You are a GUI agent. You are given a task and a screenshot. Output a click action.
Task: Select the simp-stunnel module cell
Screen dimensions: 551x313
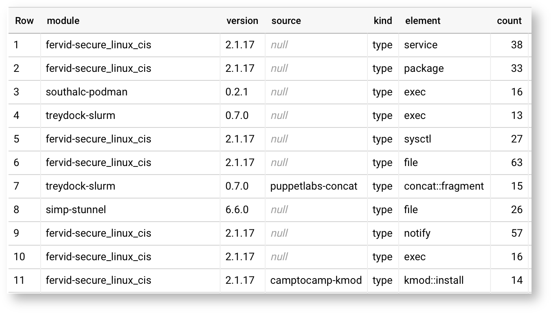[x=76, y=209]
